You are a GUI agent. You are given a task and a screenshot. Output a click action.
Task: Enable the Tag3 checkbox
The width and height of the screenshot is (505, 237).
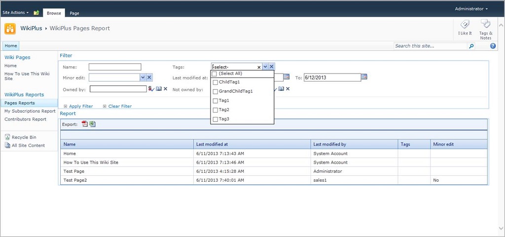pos(215,119)
